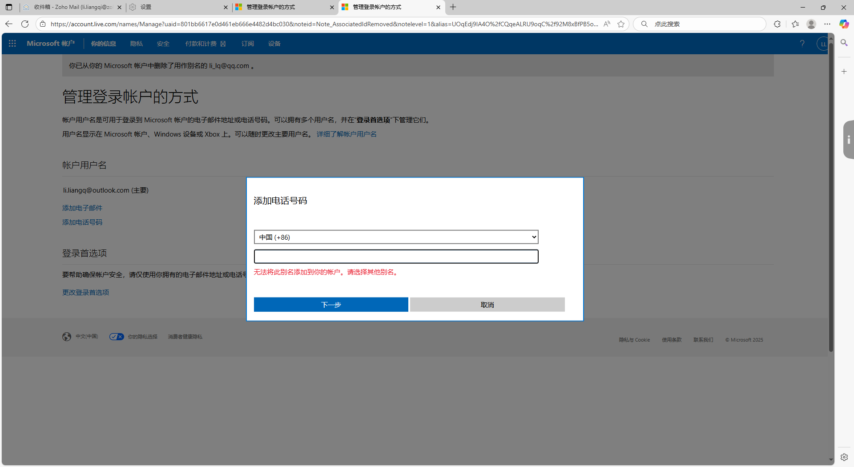Open the Edge settings and more menu
Viewport: 854px width, 467px height.
[827, 24]
